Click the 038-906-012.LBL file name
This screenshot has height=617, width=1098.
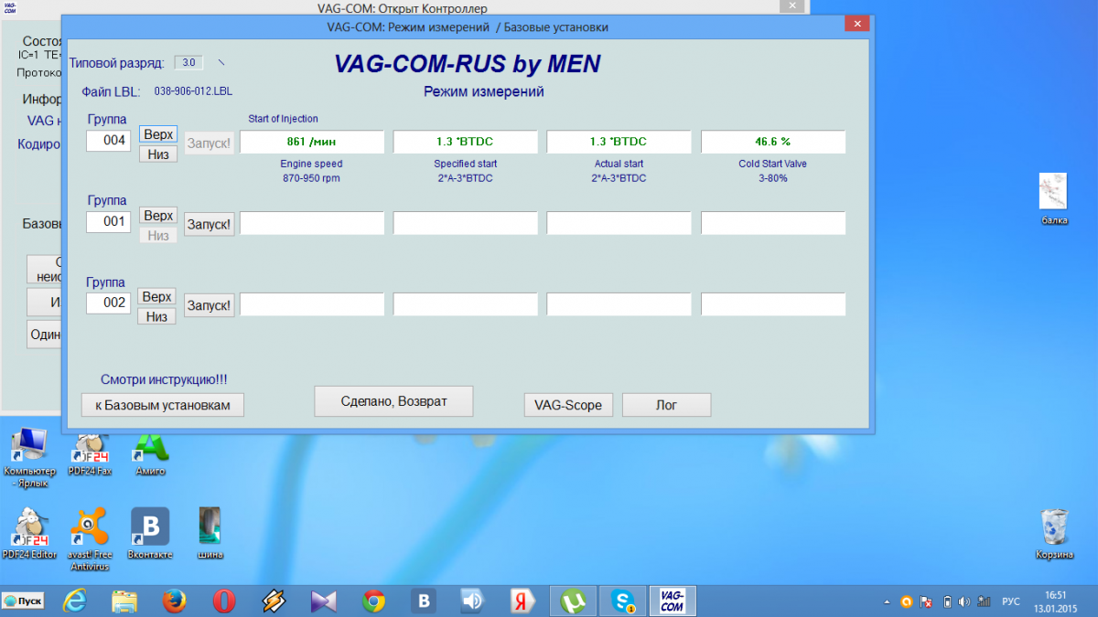pos(193,91)
